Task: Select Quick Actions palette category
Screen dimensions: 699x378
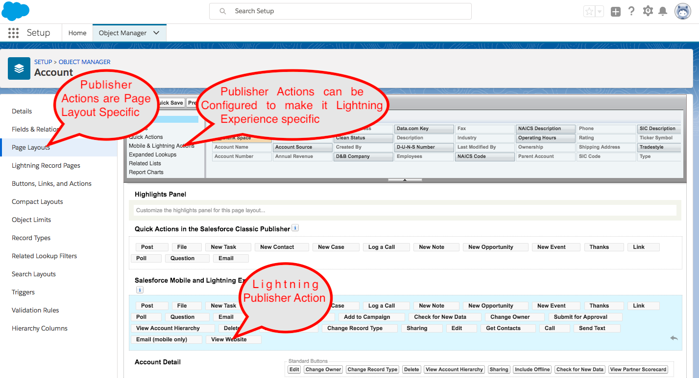Action: point(146,137)
